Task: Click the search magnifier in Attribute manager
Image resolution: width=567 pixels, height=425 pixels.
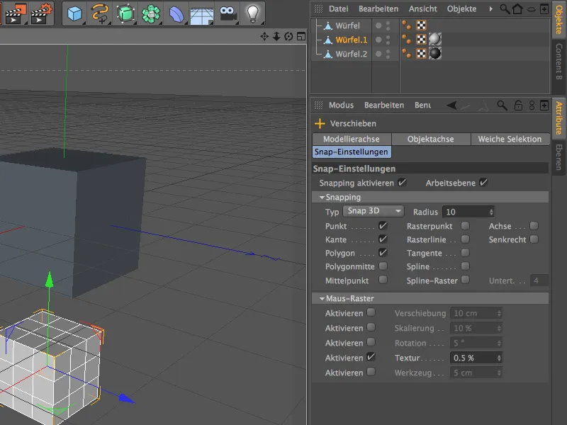Action: click(x=502, y=105)
